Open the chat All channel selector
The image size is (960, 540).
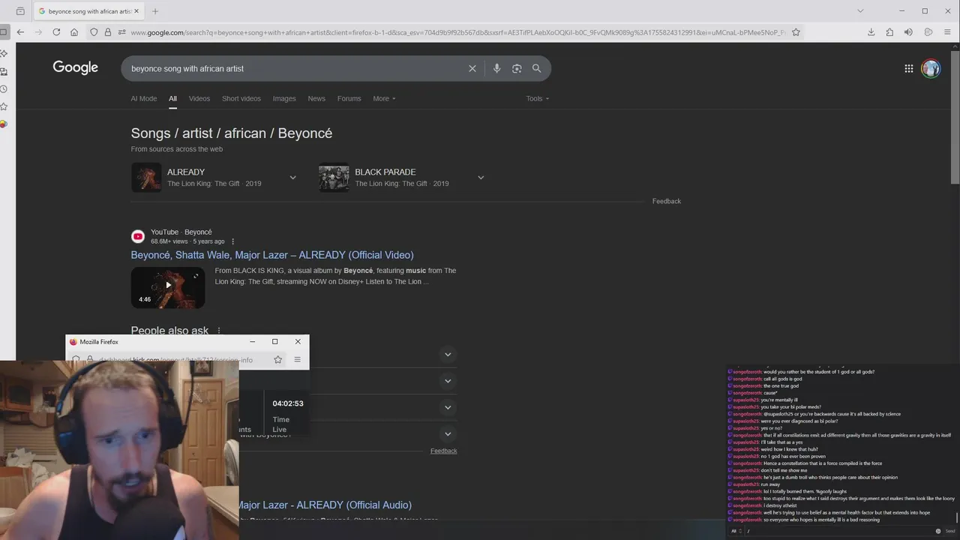pyautogui.click(x=736, y=531)
